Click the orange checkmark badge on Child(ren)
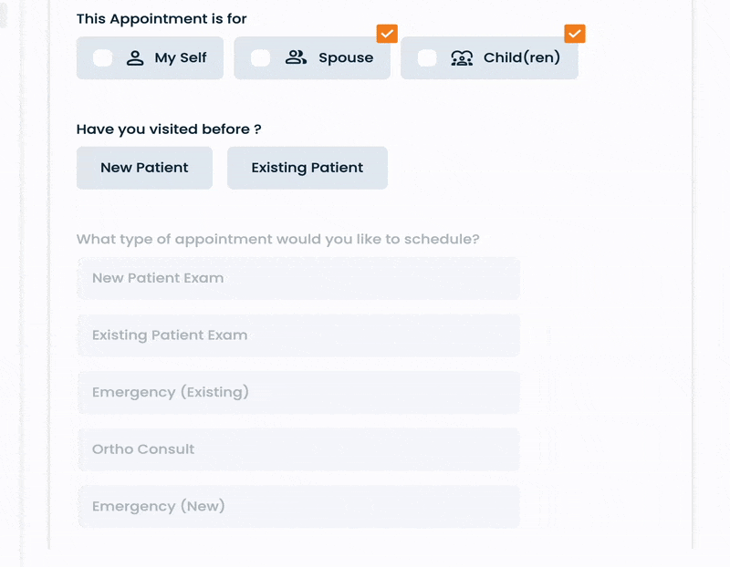 [575, 33]
